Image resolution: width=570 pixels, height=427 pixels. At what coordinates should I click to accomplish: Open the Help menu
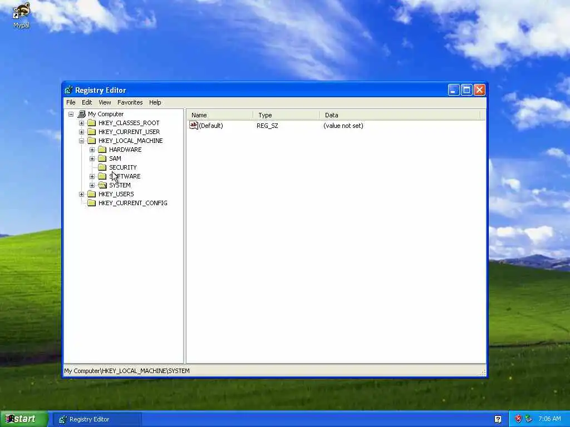(155, 102)
